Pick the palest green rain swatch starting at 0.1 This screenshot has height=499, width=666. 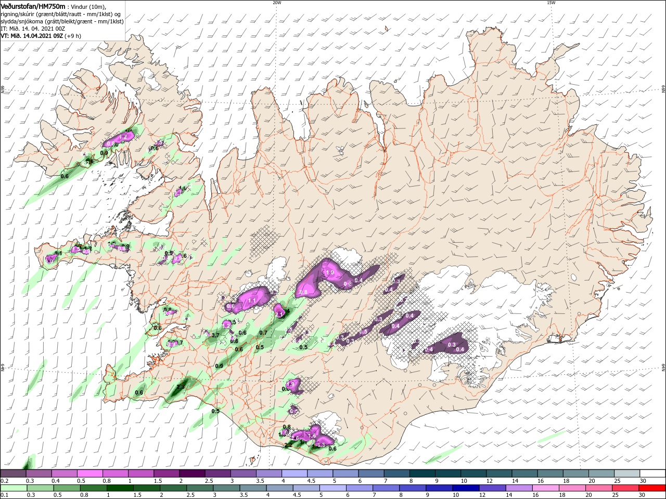click(x=14, y=488)
